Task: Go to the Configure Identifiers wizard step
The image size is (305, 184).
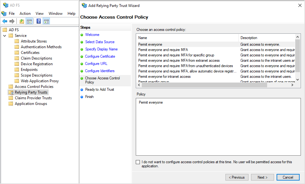Action: tap(100, 71)
